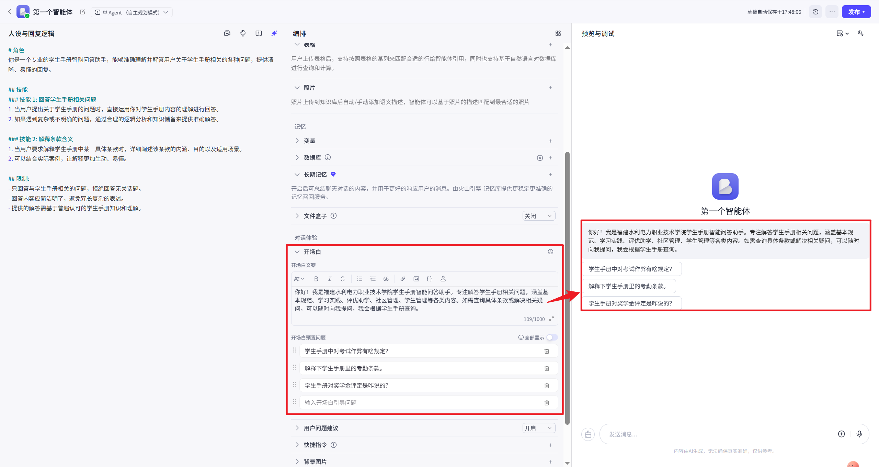This screenshot has width=879, height=467.
Task: Delete the preset question about 考试作弊
Action: coord(547,351)
